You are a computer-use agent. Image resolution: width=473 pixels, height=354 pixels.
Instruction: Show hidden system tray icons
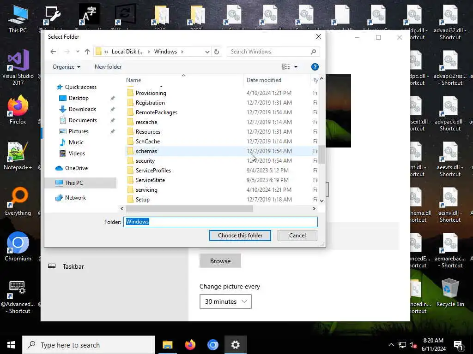[391, 345]
